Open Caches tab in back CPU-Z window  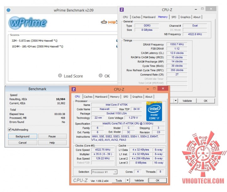(x=136, y=17)
